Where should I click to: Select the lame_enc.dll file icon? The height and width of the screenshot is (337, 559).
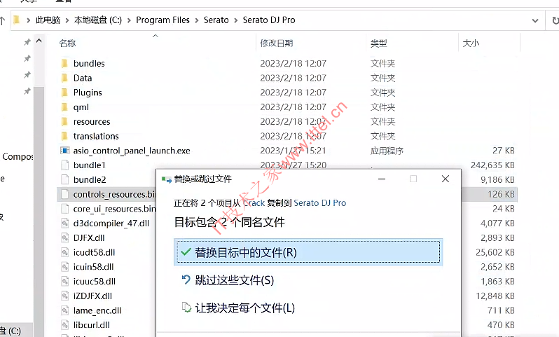[x=64, y=310]
